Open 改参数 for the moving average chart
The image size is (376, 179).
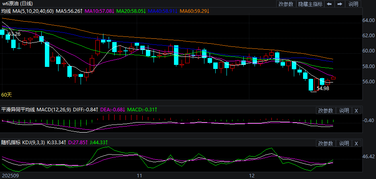[286, 4]
